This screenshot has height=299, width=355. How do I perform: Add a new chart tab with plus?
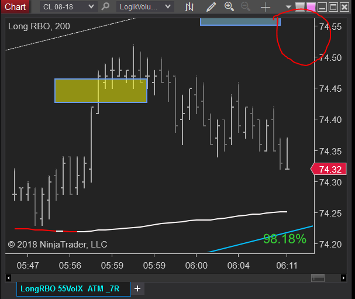click(x=137, y=288)
